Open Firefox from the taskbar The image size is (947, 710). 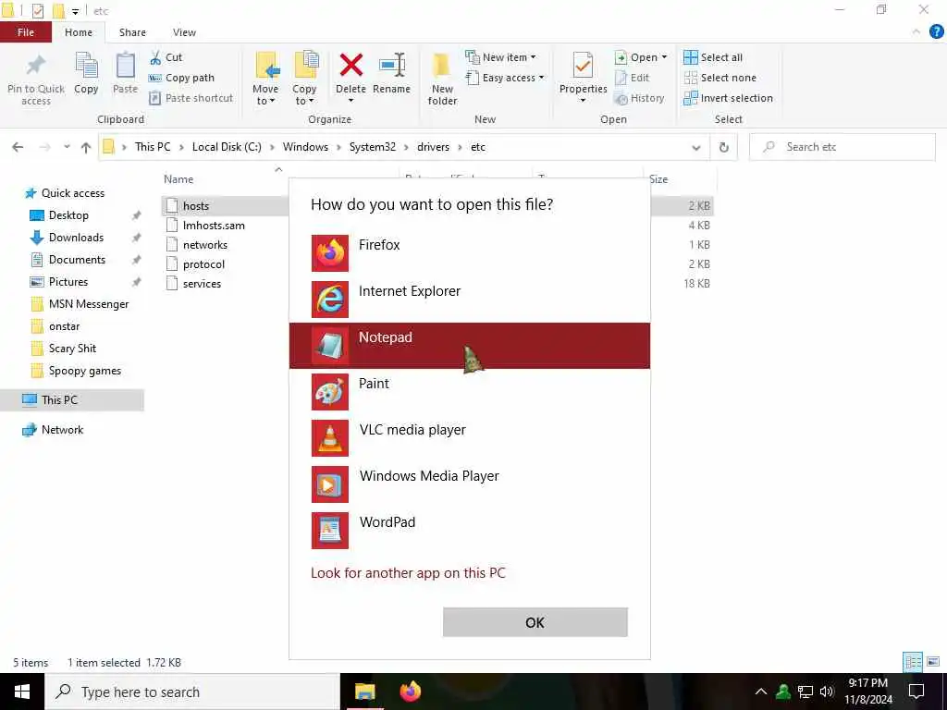[411, 692]
